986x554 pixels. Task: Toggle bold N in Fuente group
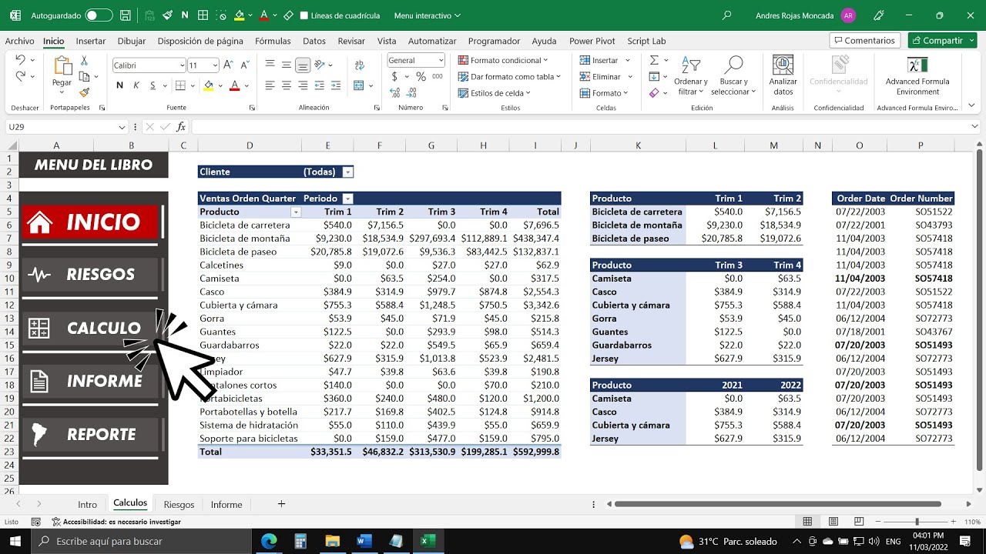pos(119,85)
